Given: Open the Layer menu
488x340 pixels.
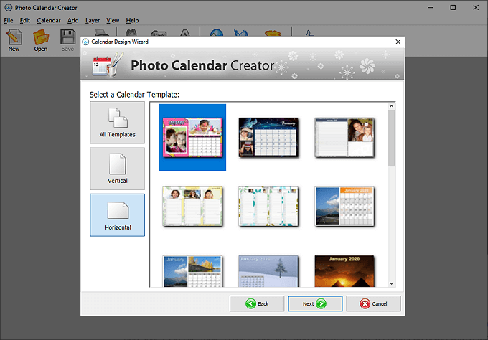Looking at the screenshot, I should (x=93, y=21).
